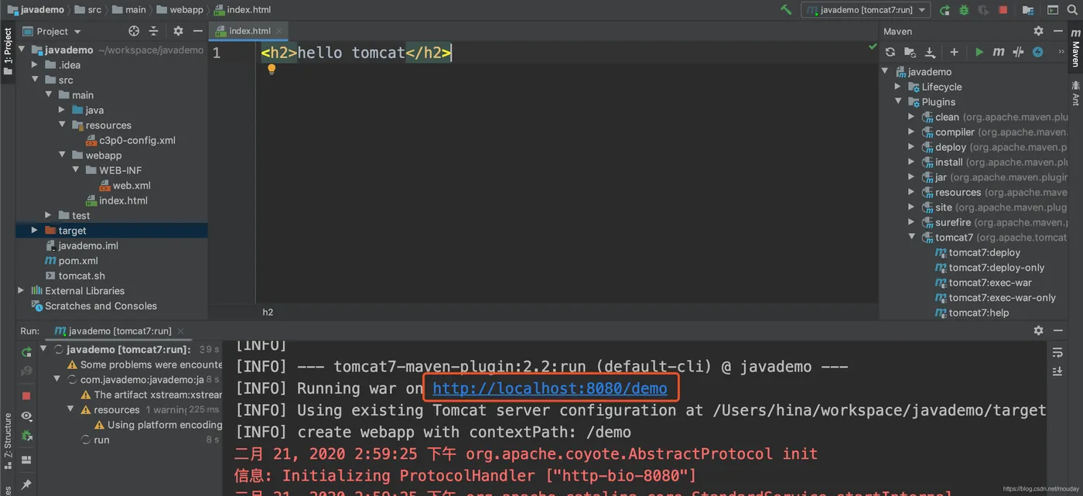The width and height of the screenshot is (1083, 496).
Task: Reimport all Maven projects icon
Action: tap(890, 52)
